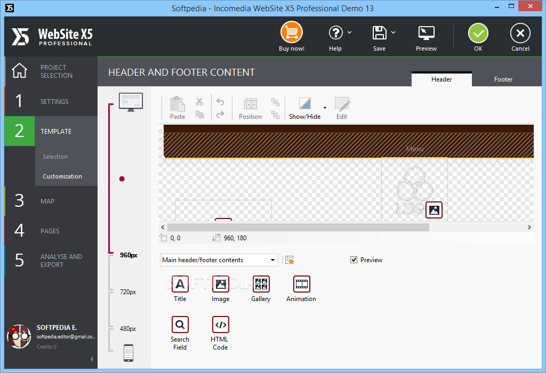
Task: Open Selection under Template
Action: point(55,157)
